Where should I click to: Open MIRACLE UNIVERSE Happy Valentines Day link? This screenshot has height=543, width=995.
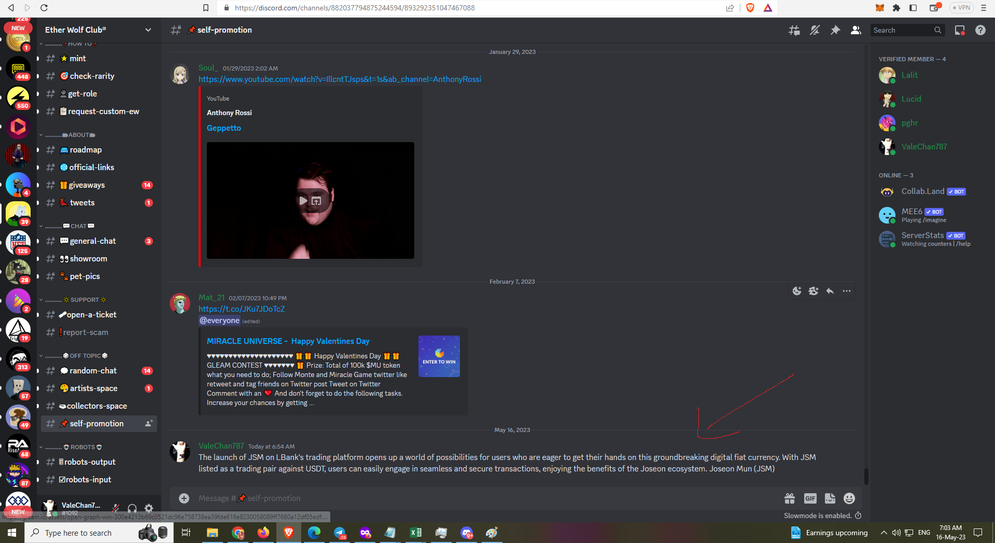pyautogui.click(x=288, y=341)
